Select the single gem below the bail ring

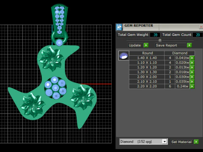coord(59,43)
